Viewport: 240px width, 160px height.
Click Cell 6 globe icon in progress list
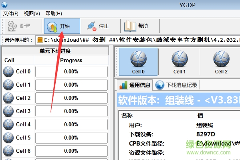[x=8, y=151]
